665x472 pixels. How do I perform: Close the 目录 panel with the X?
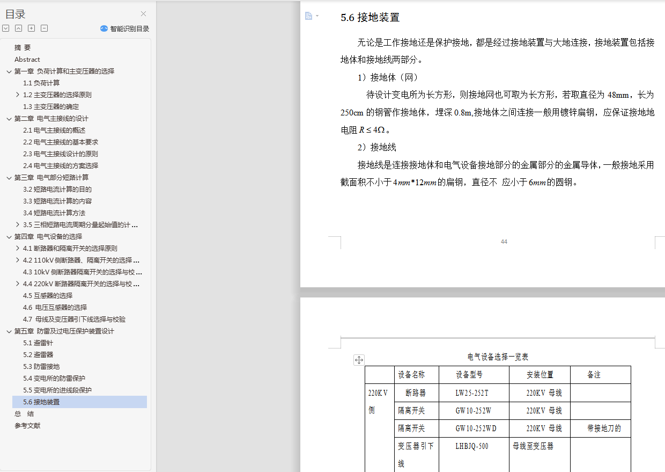coord(143,14)
